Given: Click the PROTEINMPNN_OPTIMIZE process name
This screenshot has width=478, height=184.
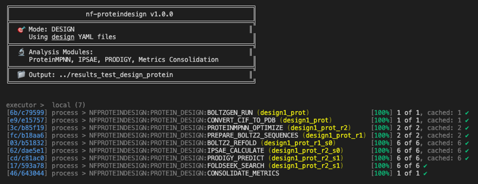Looking at the screenshot, I should click(245, 128).
